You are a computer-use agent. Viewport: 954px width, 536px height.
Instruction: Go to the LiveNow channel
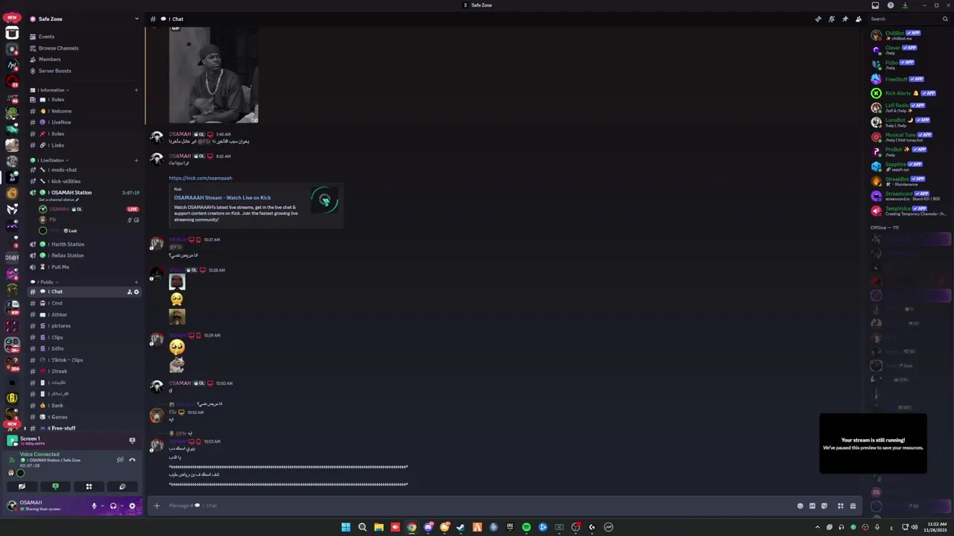pyautogui.click(x=85, y=122)
